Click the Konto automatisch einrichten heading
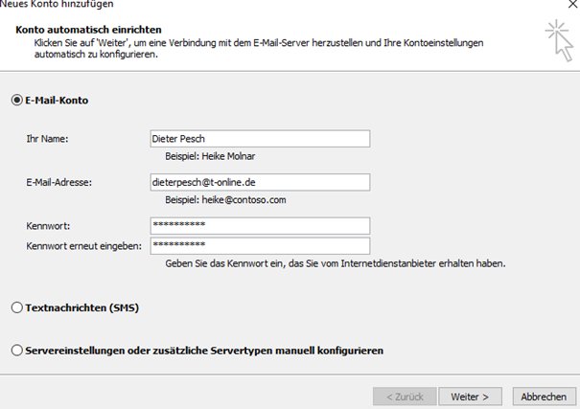580x409 pixels. [x=88, y=30]
